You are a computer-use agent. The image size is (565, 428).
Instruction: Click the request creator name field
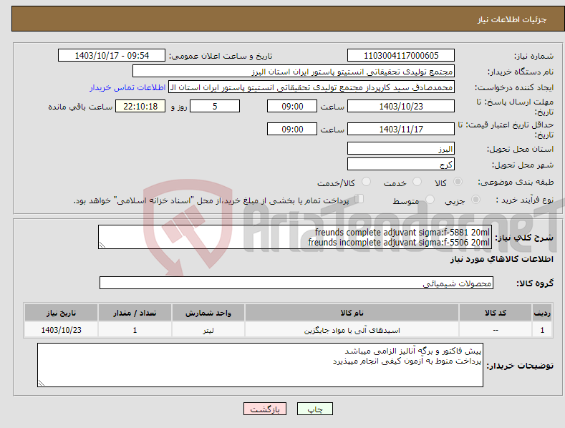pyautogui.click(x=312, y=87)
